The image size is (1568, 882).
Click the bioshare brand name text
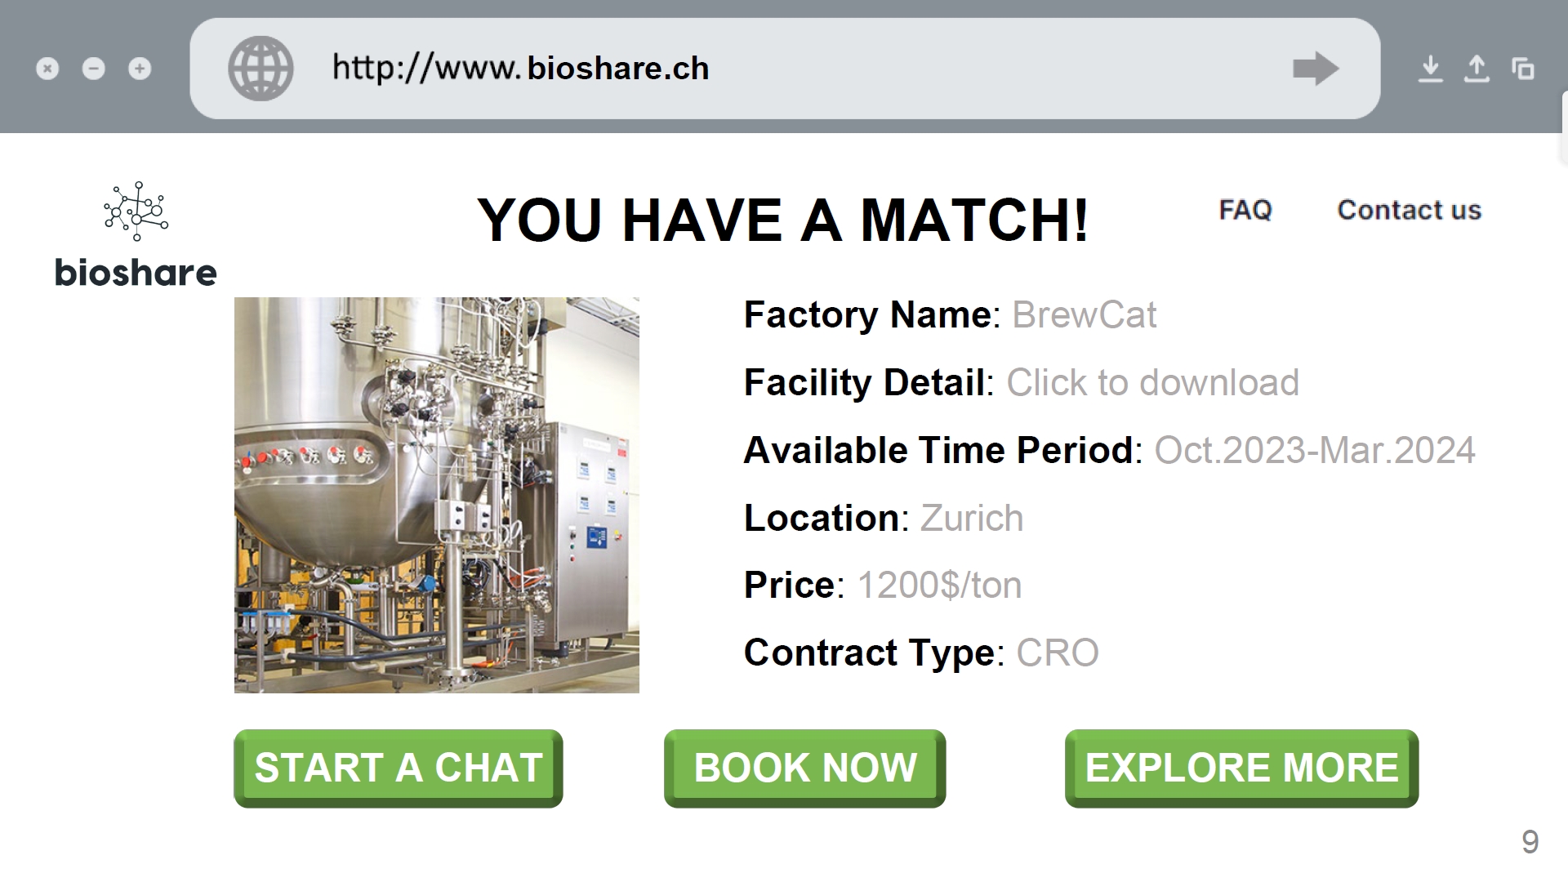point(136,273)
